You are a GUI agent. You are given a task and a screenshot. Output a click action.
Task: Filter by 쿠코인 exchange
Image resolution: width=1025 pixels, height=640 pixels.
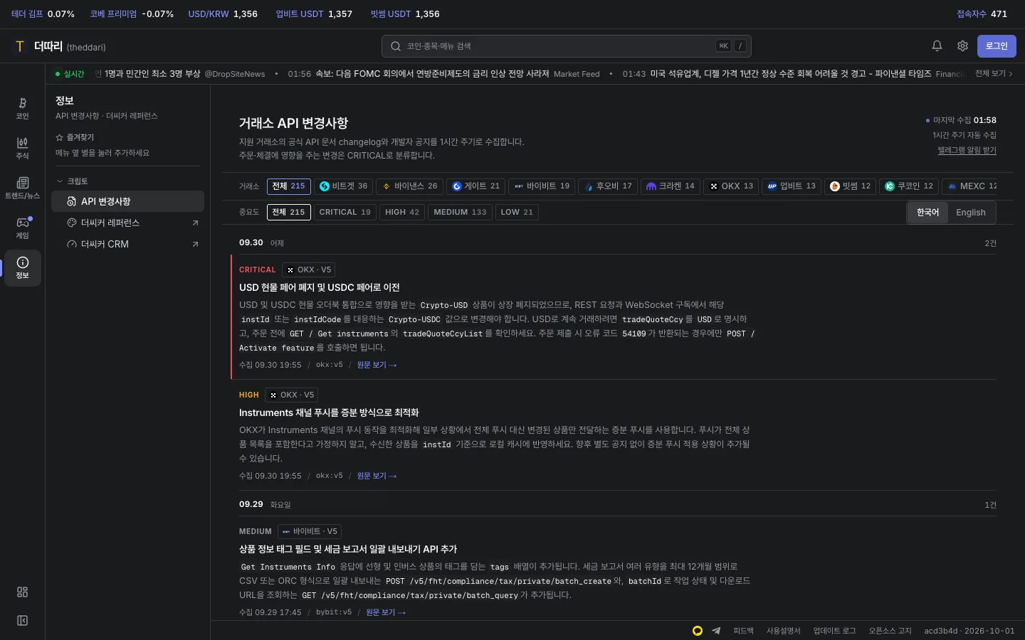click(909, 186)
